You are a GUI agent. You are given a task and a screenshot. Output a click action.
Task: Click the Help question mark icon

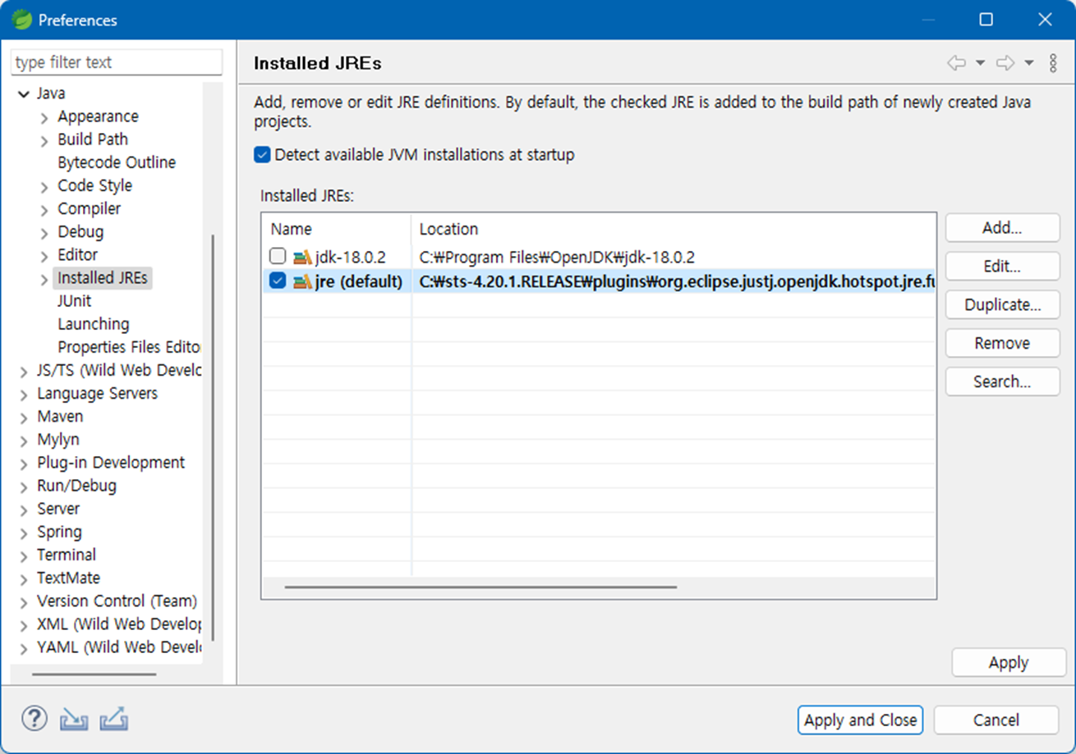click(x=34, y=719)
